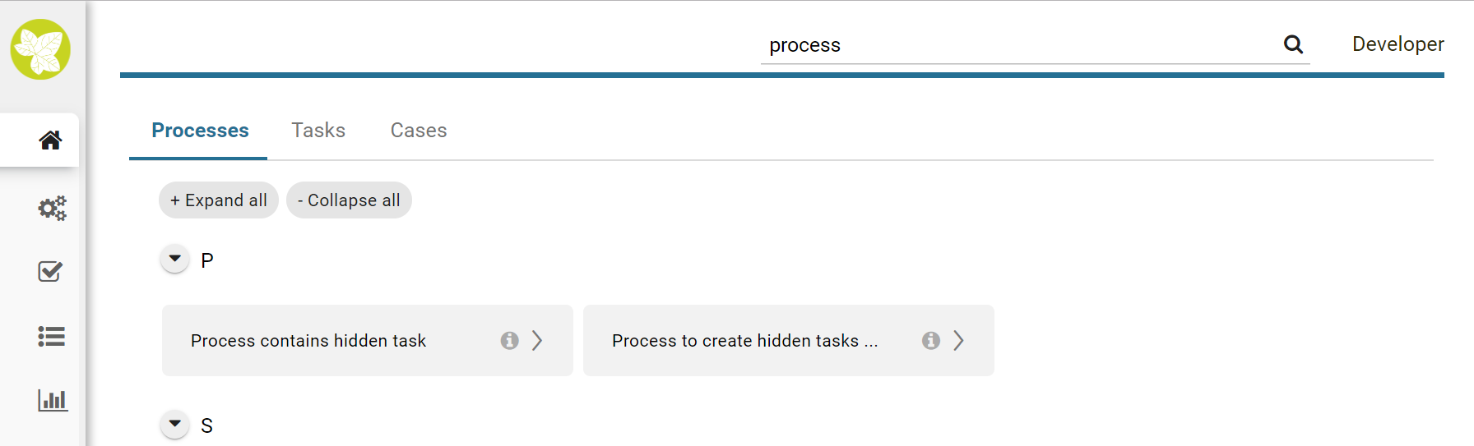Collapse the P process group
Screen dimensions: 1474x446
[174, 259]
